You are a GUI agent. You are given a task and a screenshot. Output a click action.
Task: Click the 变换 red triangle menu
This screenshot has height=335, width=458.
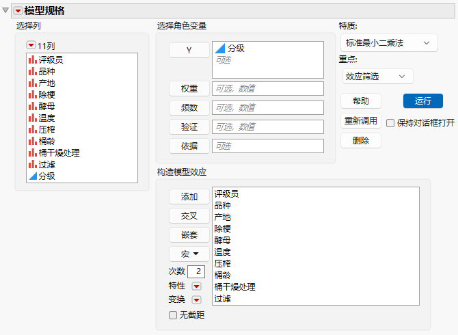coord(196,299)
